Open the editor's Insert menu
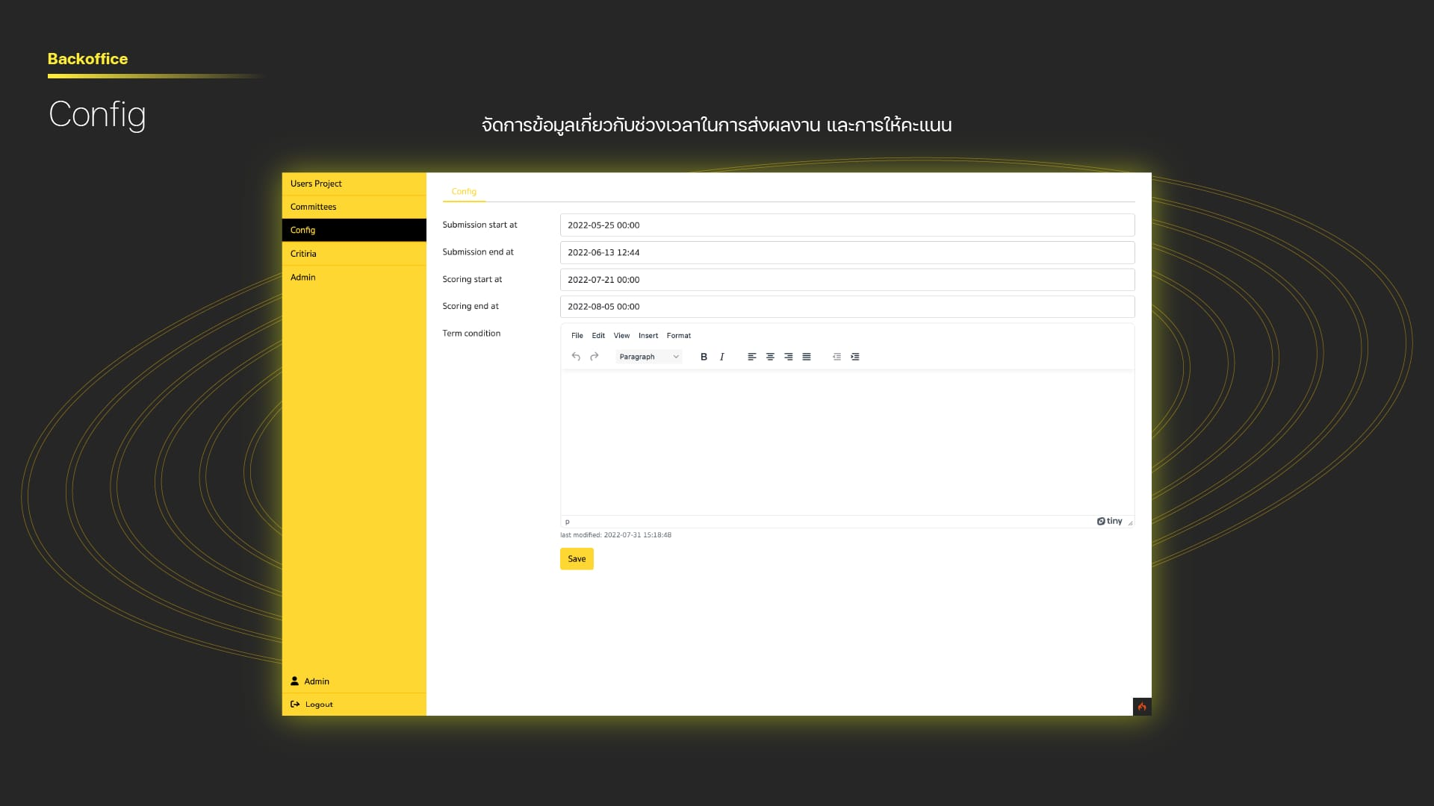The width and height of the screenshot is (1434, 806). (x=648, y=336)
